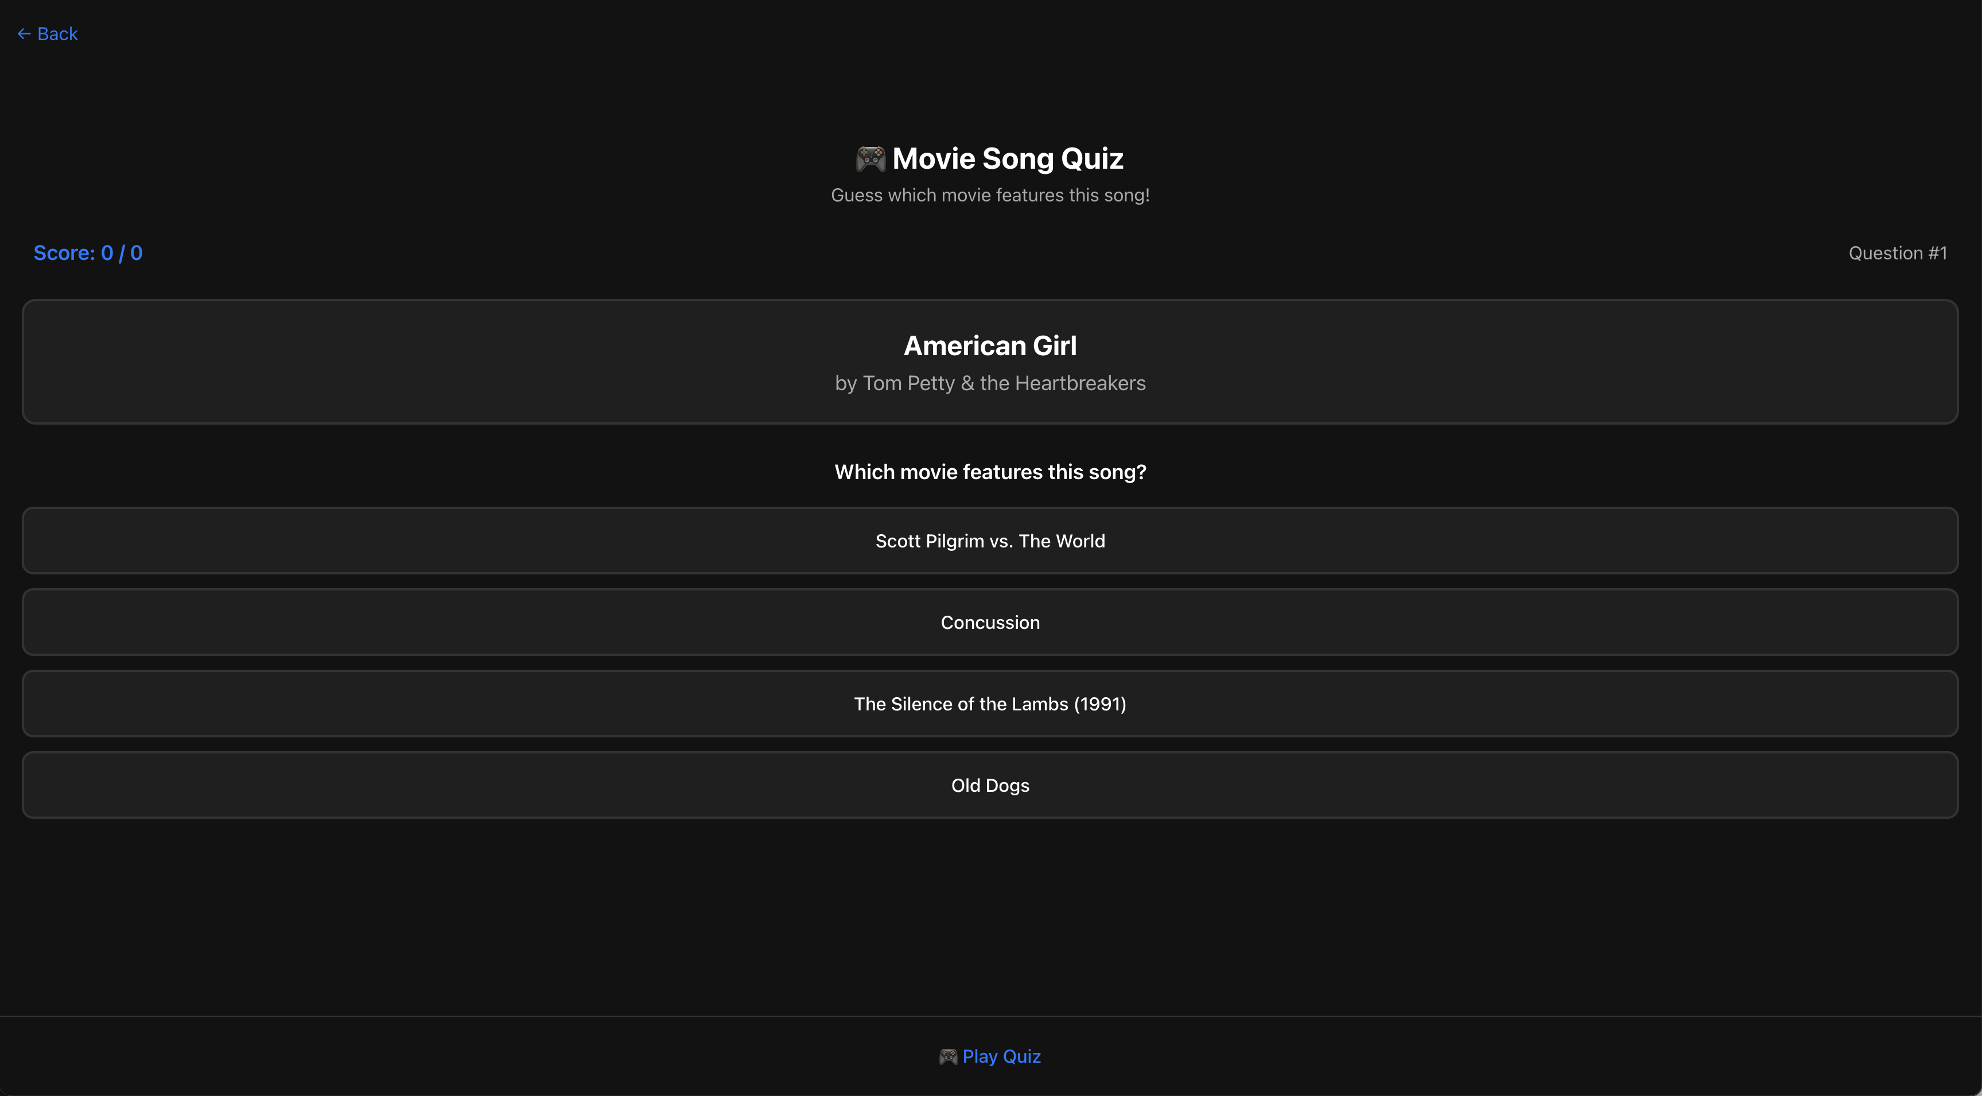1982x1096 pixels.
Task: Click the Back link to leave the quiz
Action: coord(47,33)
